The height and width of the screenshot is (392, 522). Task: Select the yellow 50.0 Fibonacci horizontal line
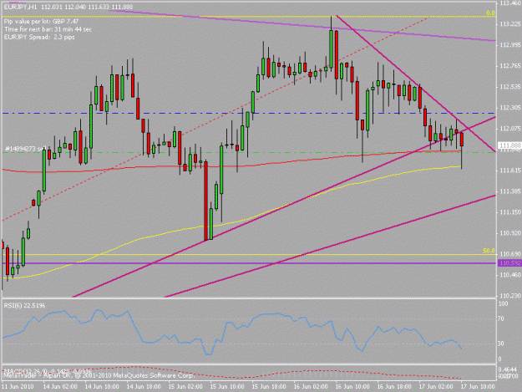[249, 255]
